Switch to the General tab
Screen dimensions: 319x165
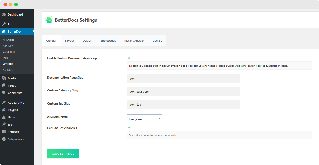click(x=51, y=41)
